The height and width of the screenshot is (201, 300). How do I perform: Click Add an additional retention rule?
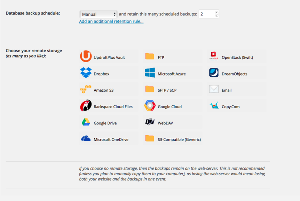click(x=111, y=21)
